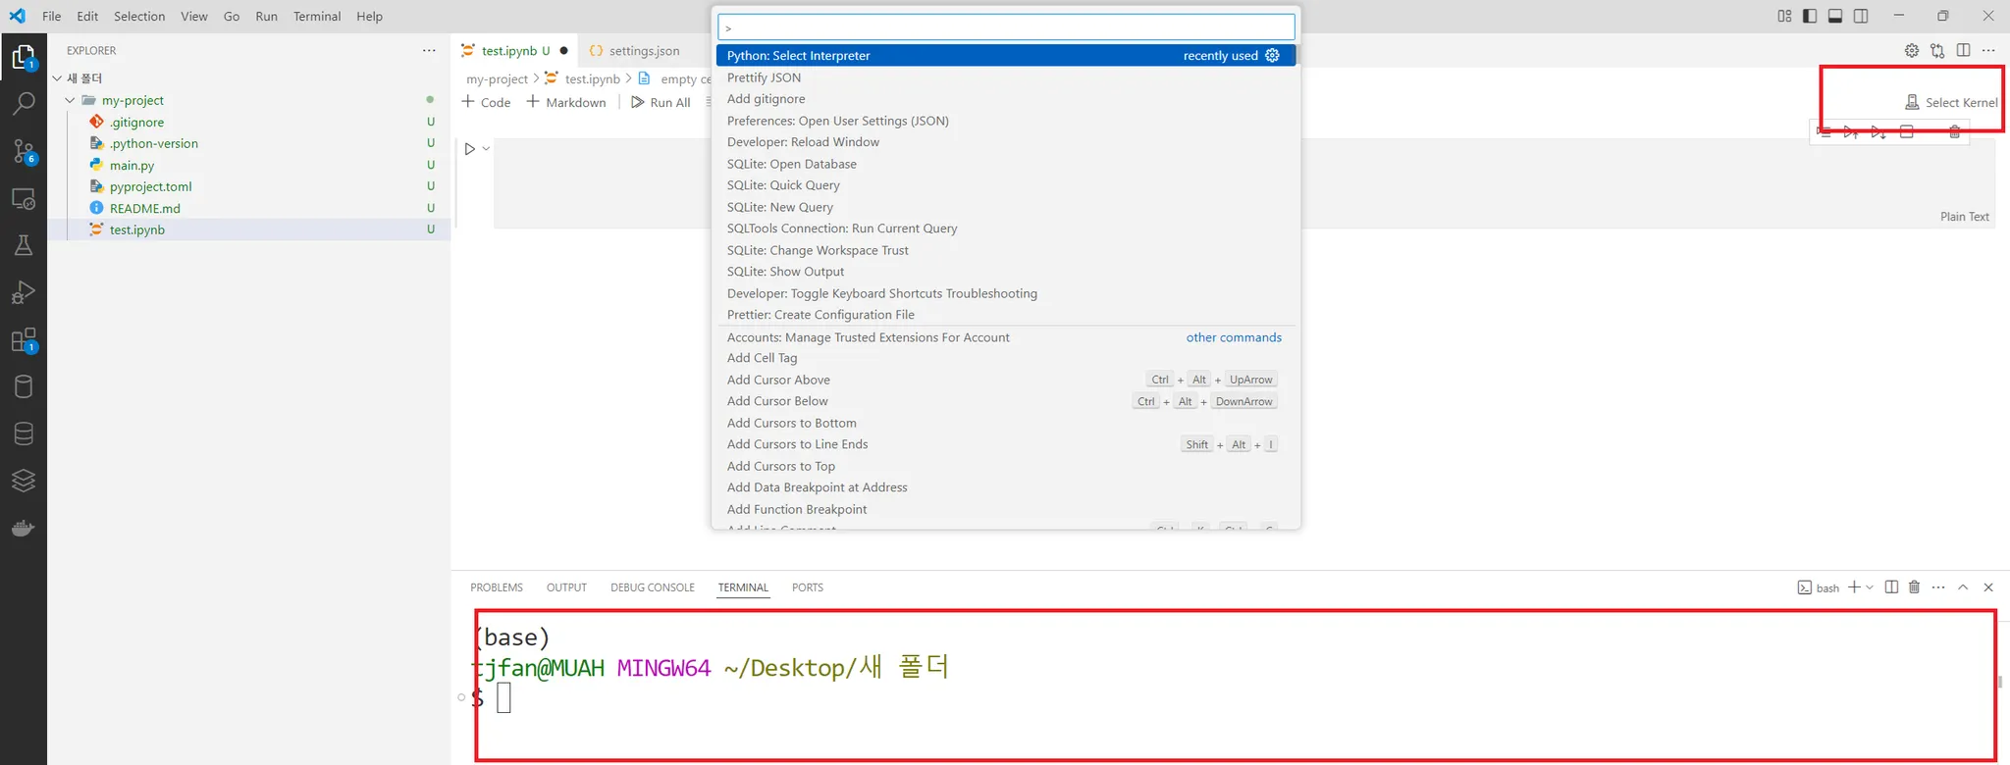The height and width of the screenshot is (765, 2010).
Task: Open the Testing flask view
Action: [x=24, y=245]
